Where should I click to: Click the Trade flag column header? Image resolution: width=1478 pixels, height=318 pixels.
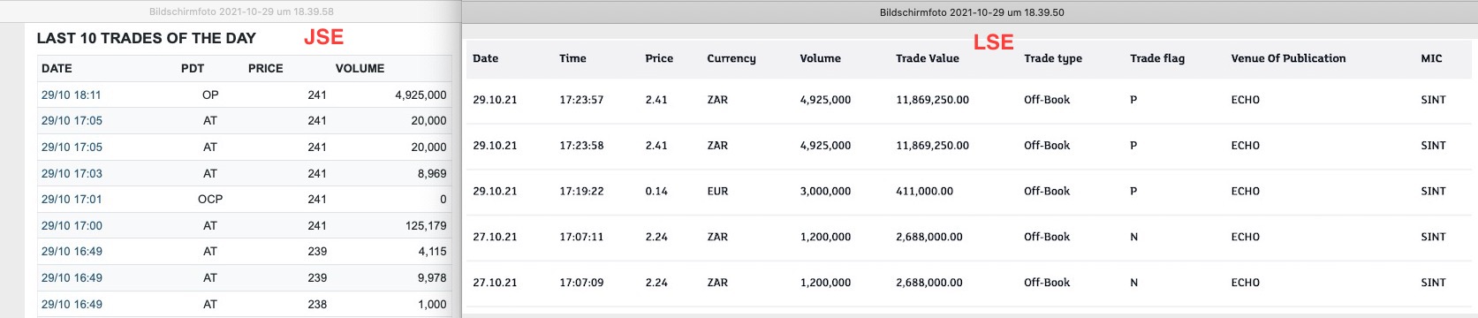click(1157, 58)
